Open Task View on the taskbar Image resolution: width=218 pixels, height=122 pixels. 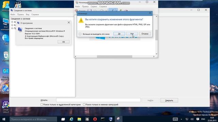pyautogui.click(x=63, y=119)
